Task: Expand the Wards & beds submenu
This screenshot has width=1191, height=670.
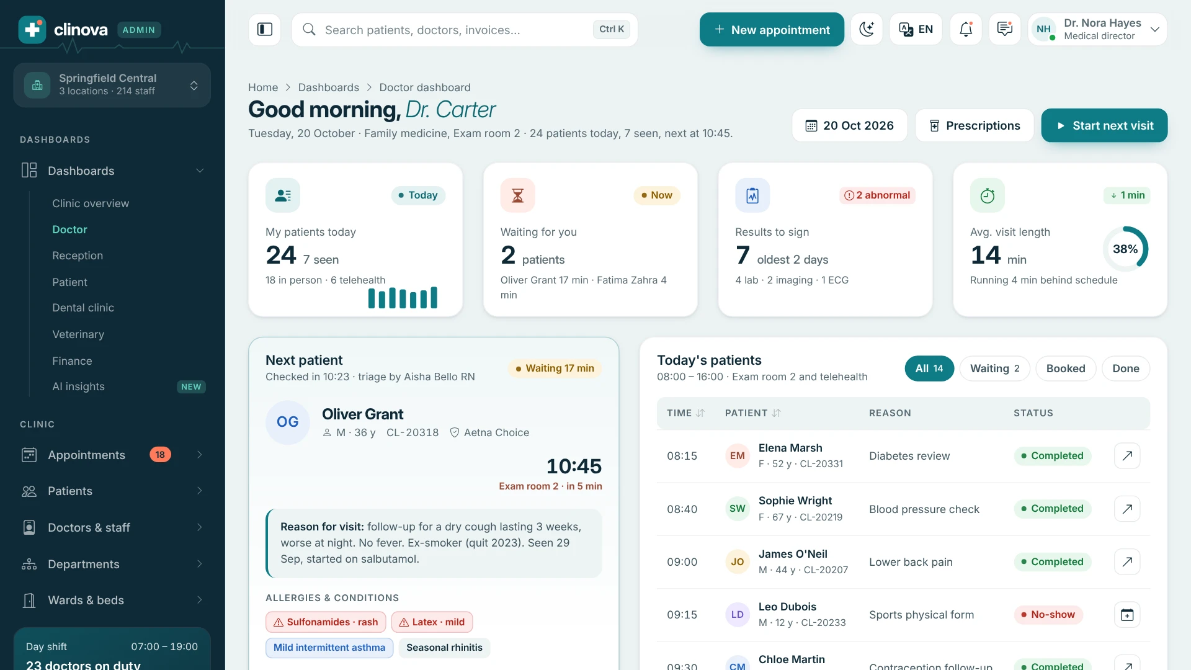Action: coord(200,600)
